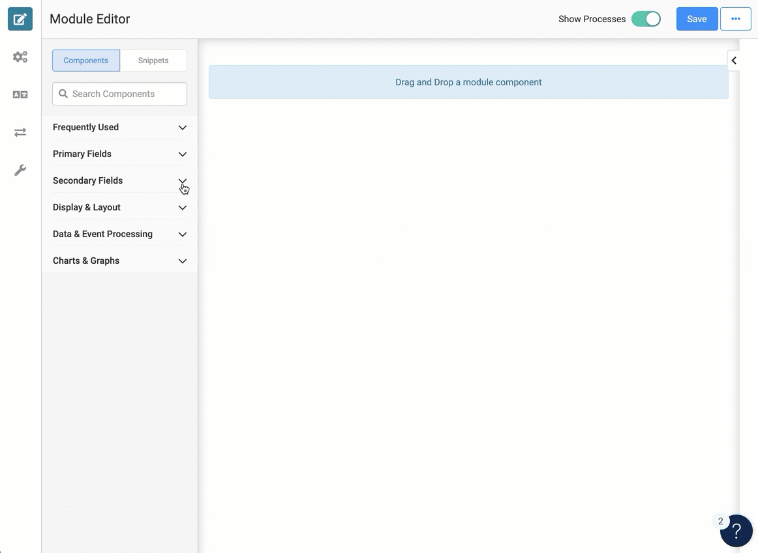
Task: Open the more options ellipsis button
Action: 735,19
